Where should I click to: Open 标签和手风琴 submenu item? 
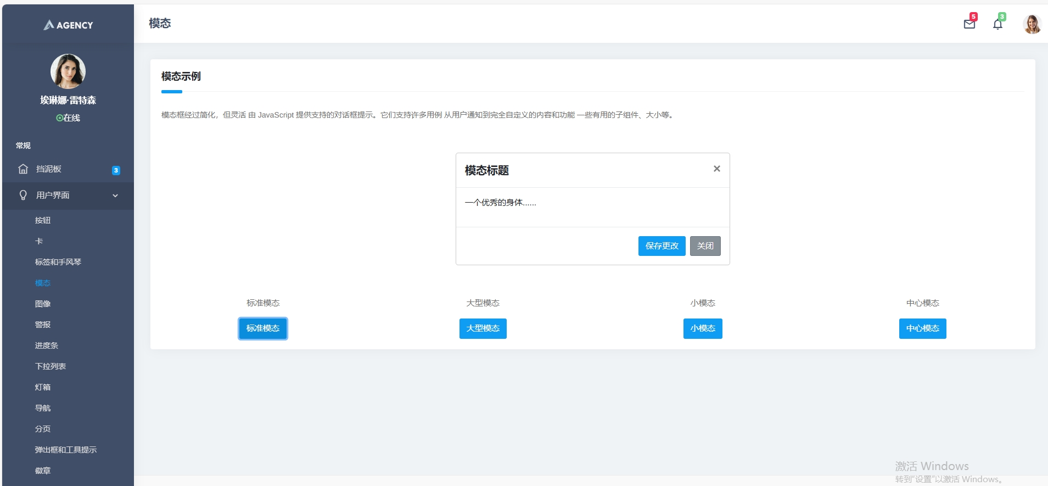(58, 262)
